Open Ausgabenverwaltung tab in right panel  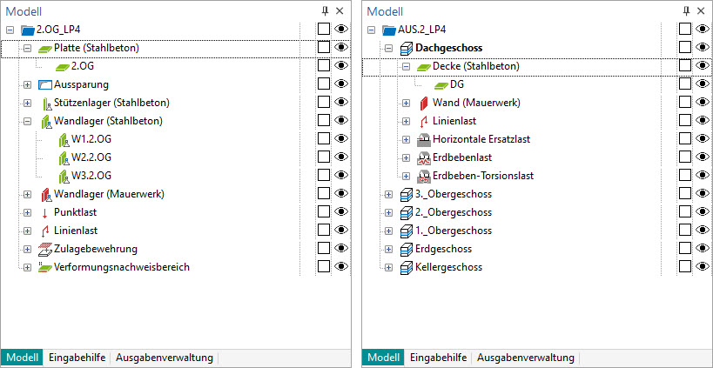525,358
